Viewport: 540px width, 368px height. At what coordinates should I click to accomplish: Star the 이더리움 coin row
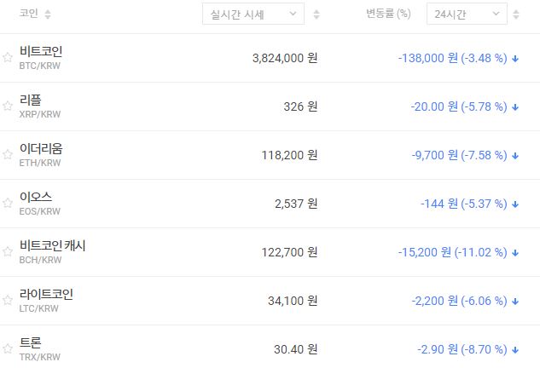tap(8, 155)
